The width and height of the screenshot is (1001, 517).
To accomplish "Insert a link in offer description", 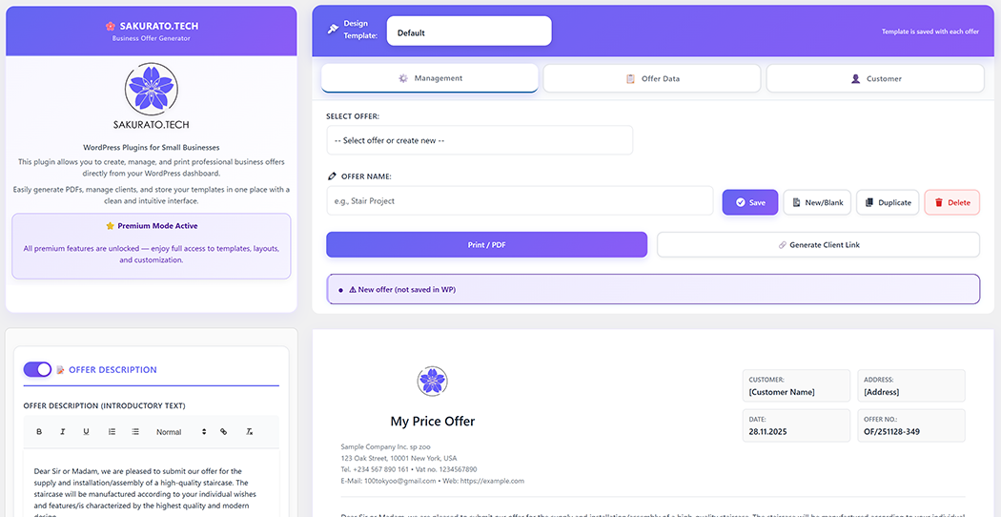I will click(224, 432).
